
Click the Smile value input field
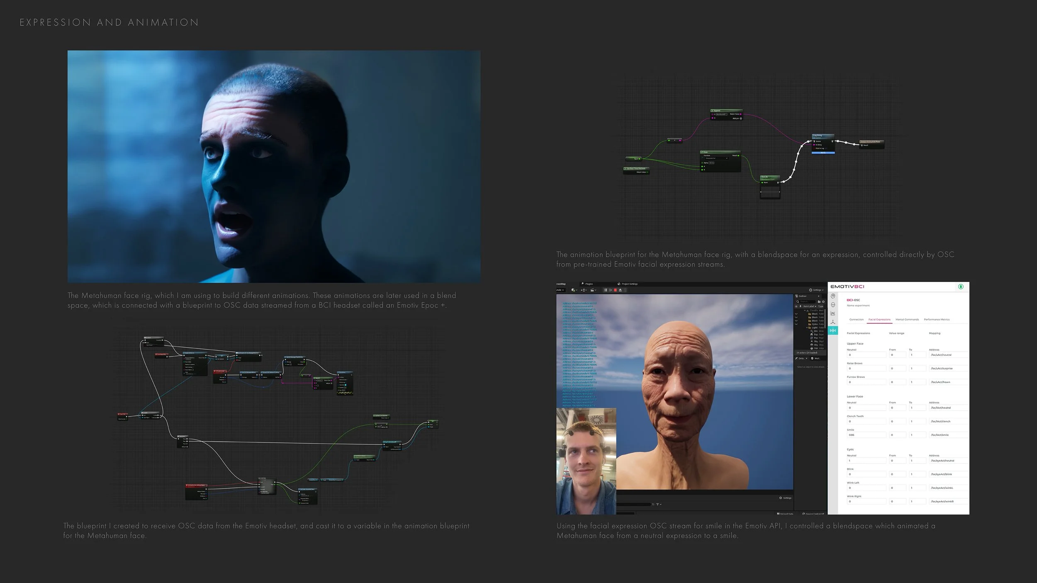click(x=866, y=435)
